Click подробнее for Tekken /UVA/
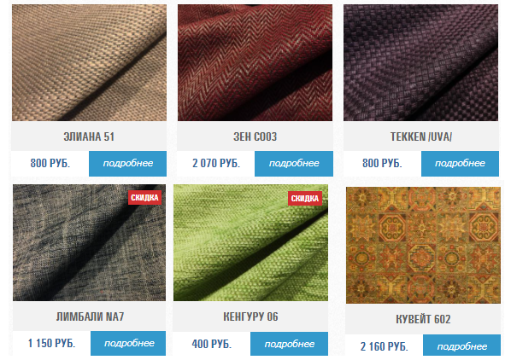The width and height of the screenshot is (511, 360). 460,164
